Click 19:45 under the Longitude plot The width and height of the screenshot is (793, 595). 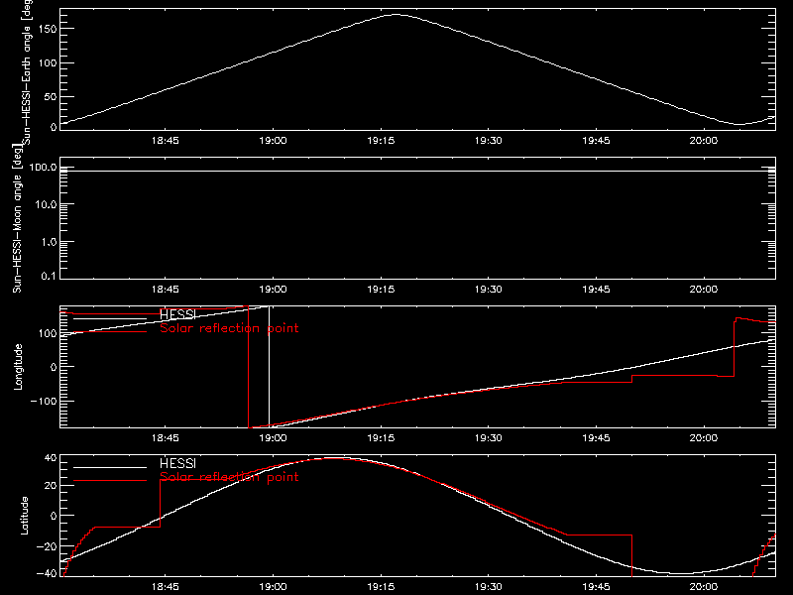coord(596,438)
